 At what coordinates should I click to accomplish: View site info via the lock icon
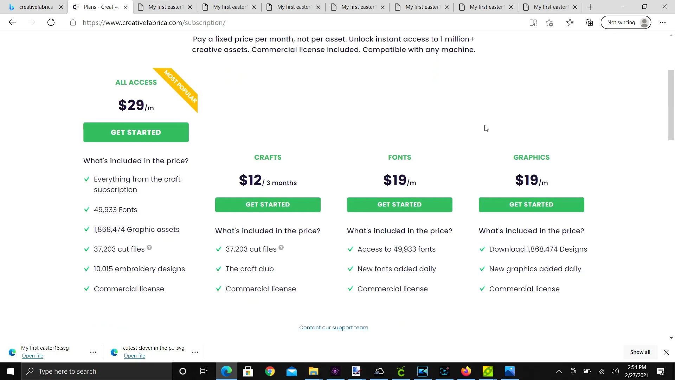click(73, 23)
